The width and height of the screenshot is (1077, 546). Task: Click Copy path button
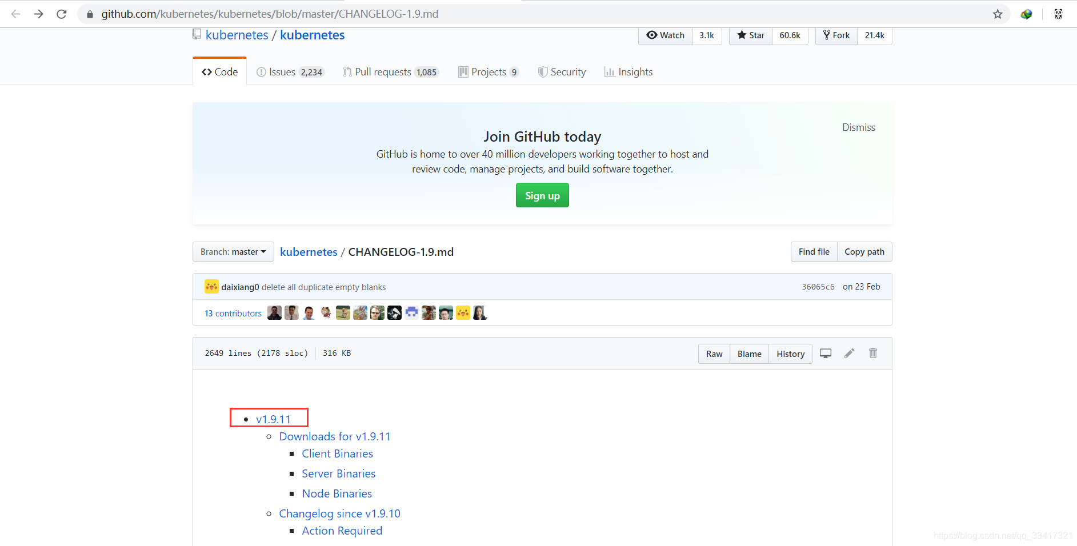coord(864,252)
